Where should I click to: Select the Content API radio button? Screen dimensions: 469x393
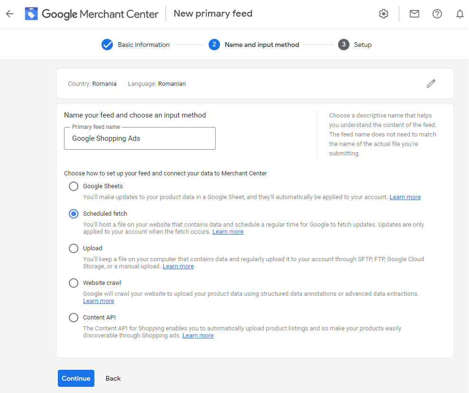pyautogui.click(x=74, y=318)
